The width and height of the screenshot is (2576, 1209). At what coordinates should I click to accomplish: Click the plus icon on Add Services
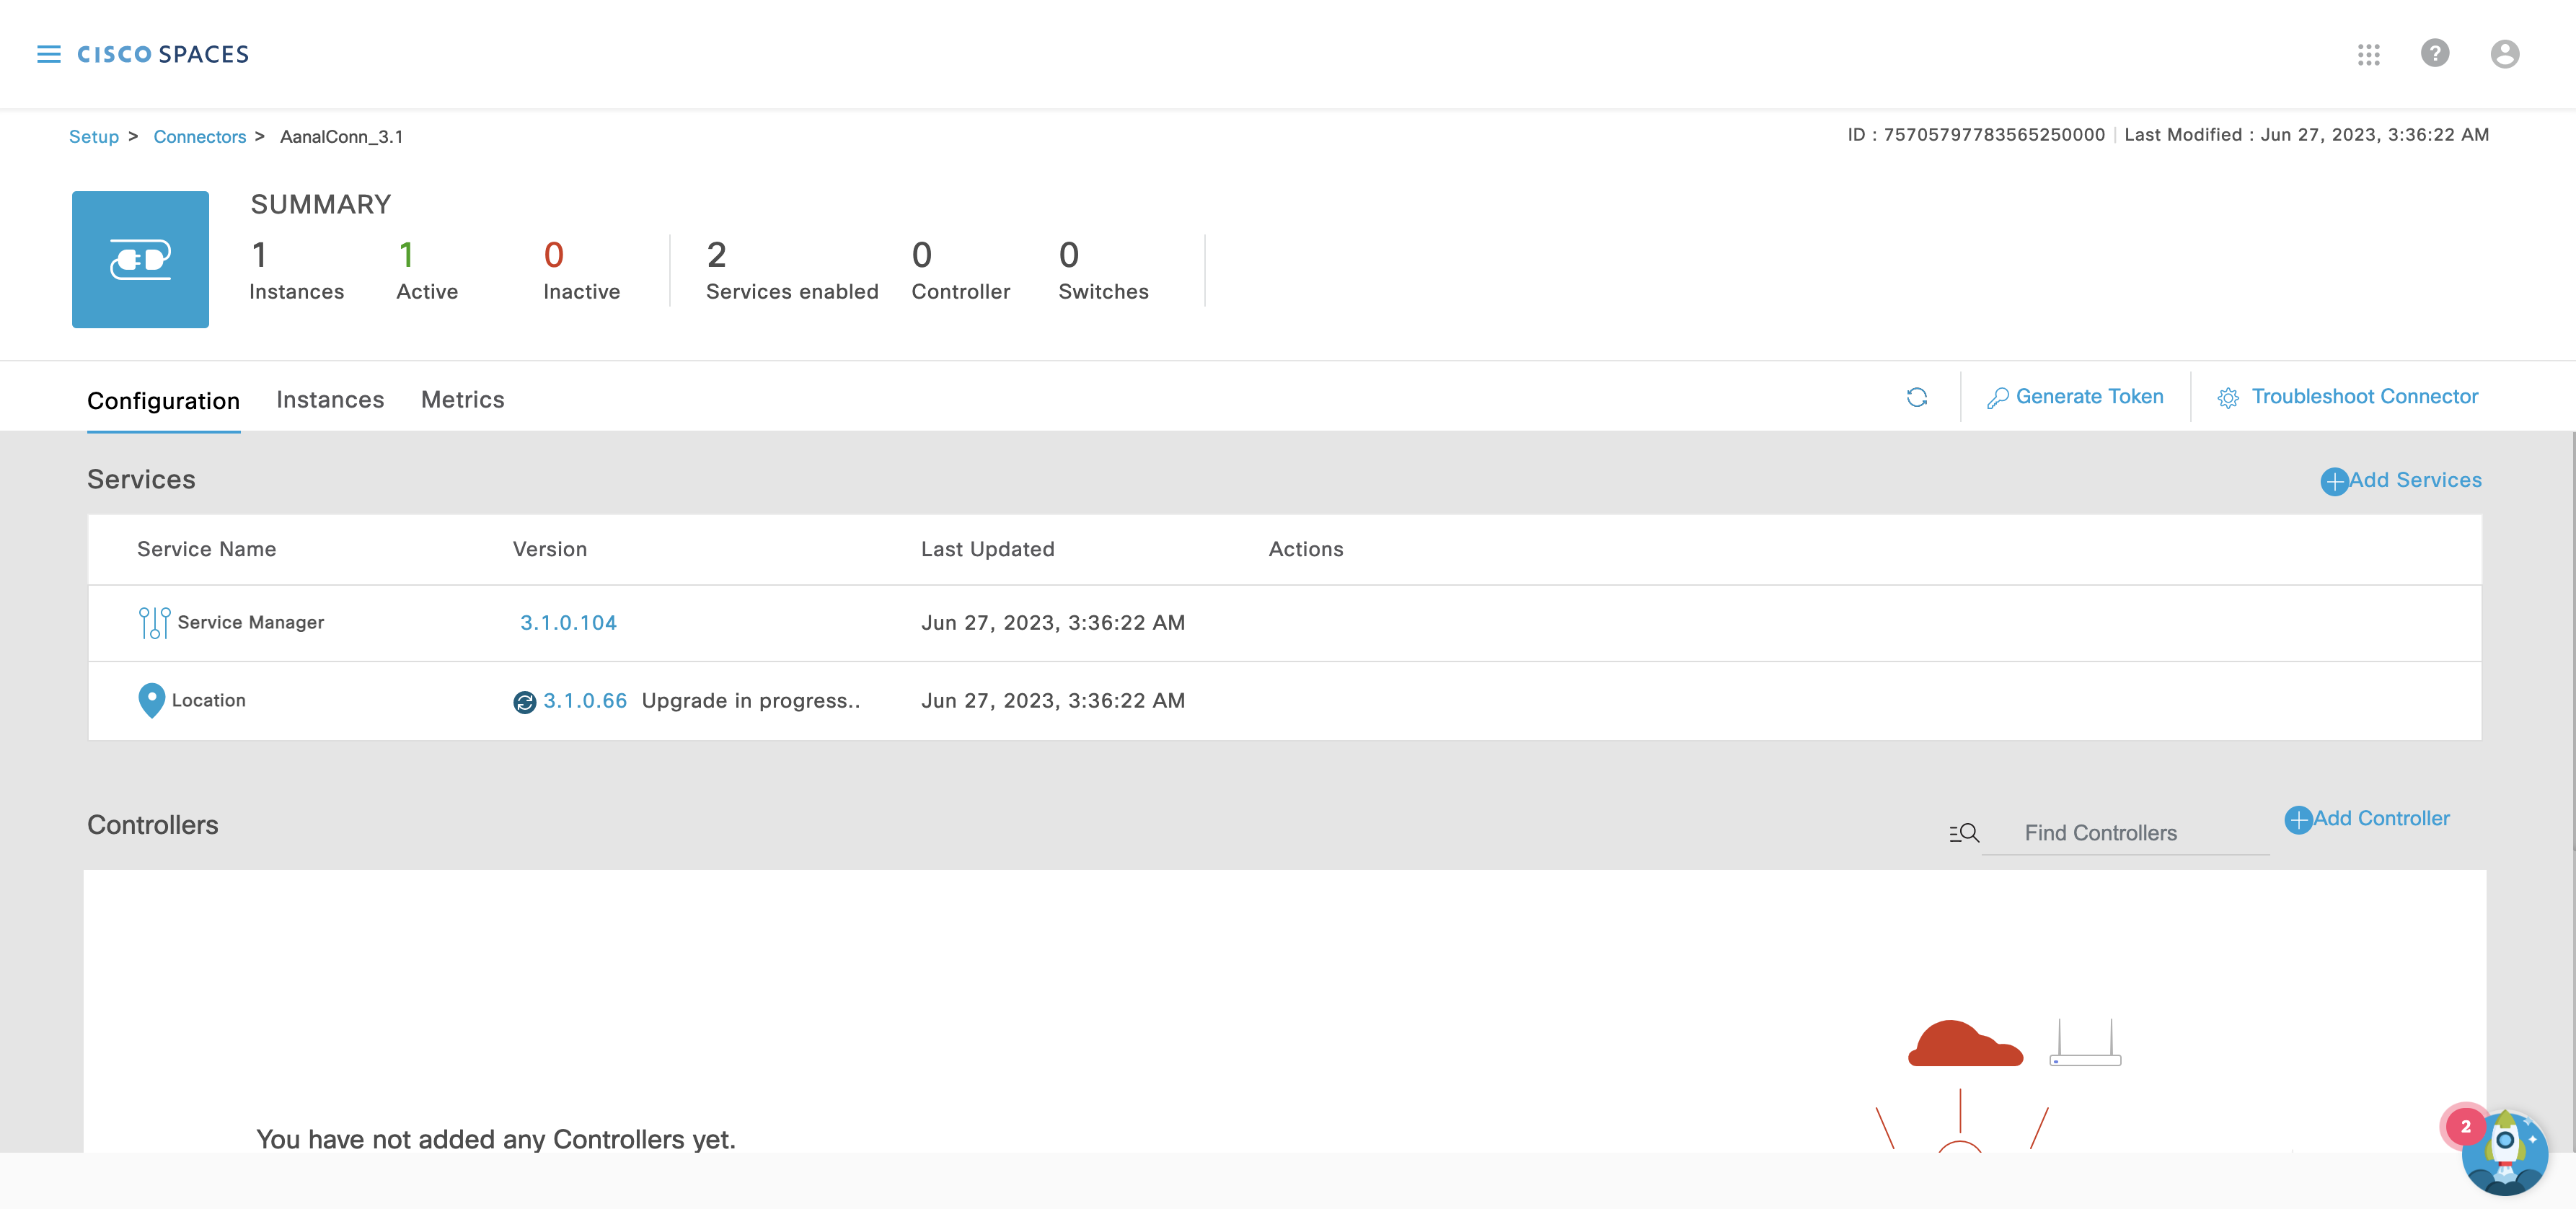coord(2335,482)
